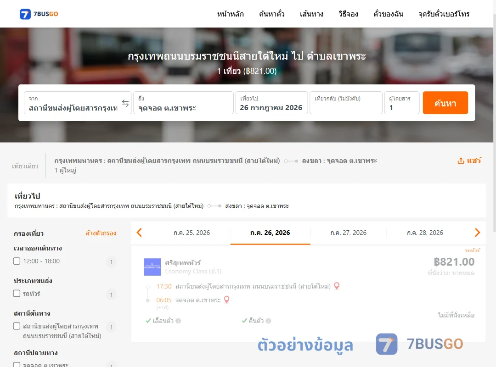Image resolution: width=496 pixels, height=367 pixels.
Task: Open the ผู้โดยสาร passenger count selector
Action: point(402,103)
